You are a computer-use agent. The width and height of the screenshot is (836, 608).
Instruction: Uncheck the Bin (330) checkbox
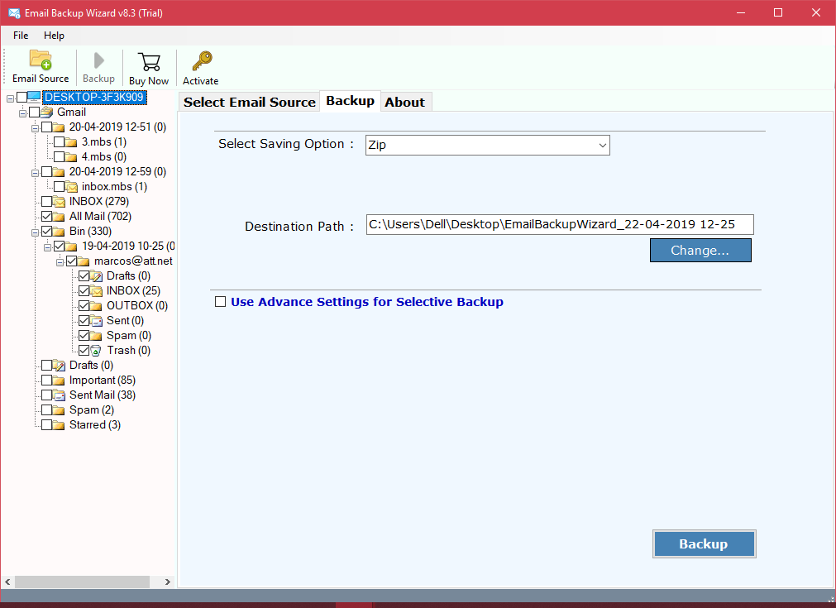tap(47, 232)
